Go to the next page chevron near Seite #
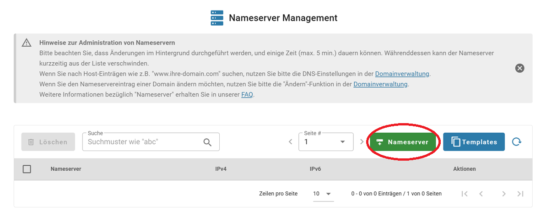546x222 pixels. tap(362, 142)
